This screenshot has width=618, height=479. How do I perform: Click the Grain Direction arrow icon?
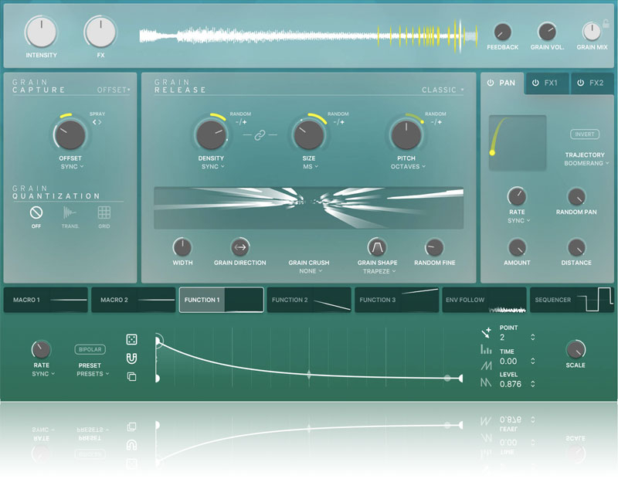pyautogui.click(x=240, y=247)
